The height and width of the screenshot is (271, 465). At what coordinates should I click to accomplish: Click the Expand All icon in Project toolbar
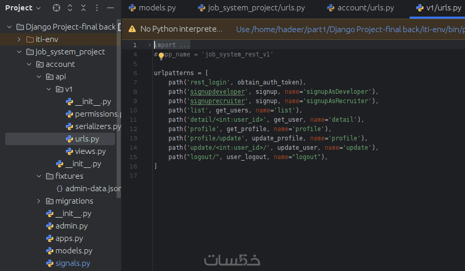pyautogui.click(x=70, y=8)
